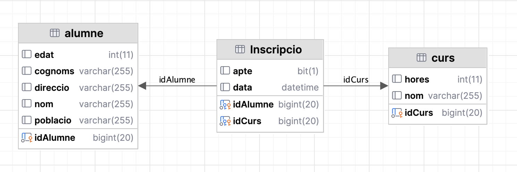Click the column icon next to apte
The width and height of the screenshot is (517, 172).
[225, 71]
